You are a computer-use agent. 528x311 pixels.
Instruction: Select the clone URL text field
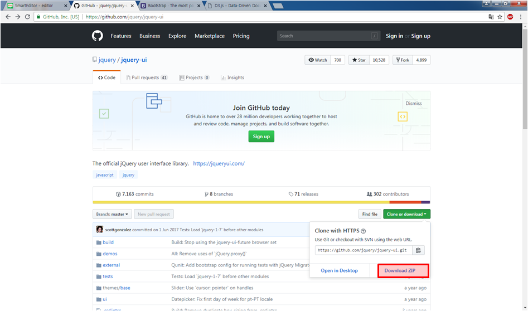pyautogui.click(x=364, y=250)
